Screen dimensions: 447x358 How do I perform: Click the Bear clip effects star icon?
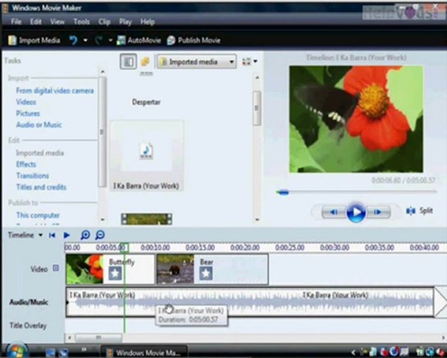pyautogui.click(x=206, y=273)
